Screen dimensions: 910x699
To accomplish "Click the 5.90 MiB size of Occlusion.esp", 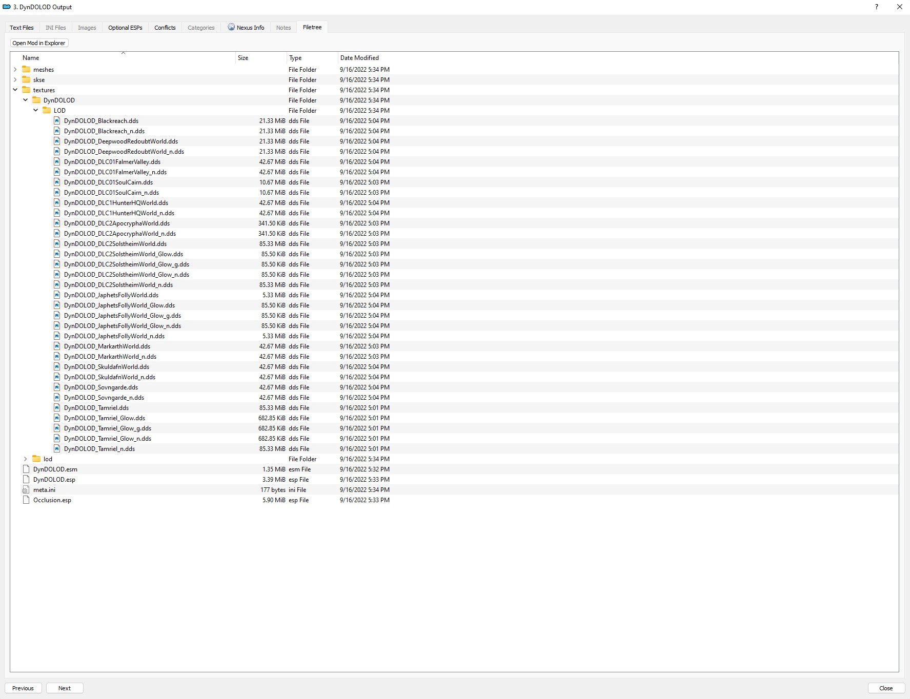I will coord(274,500).
